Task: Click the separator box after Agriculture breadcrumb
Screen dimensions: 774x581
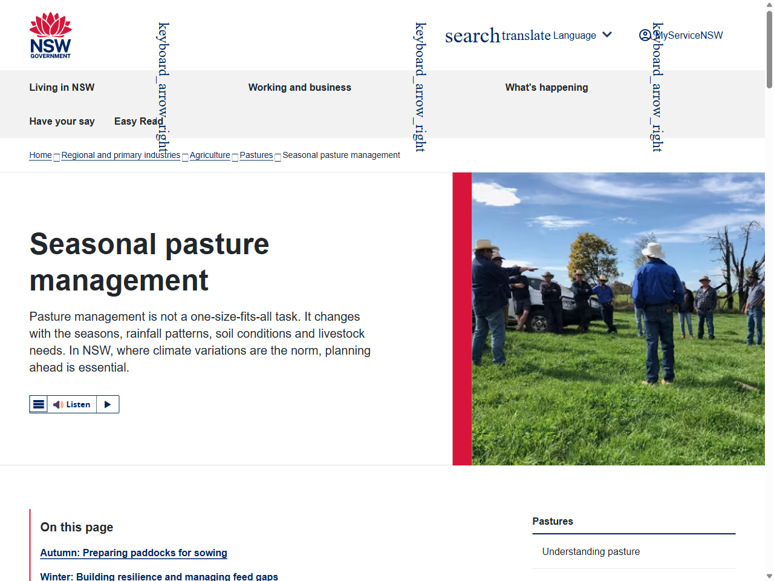Action: coord(235,158)
